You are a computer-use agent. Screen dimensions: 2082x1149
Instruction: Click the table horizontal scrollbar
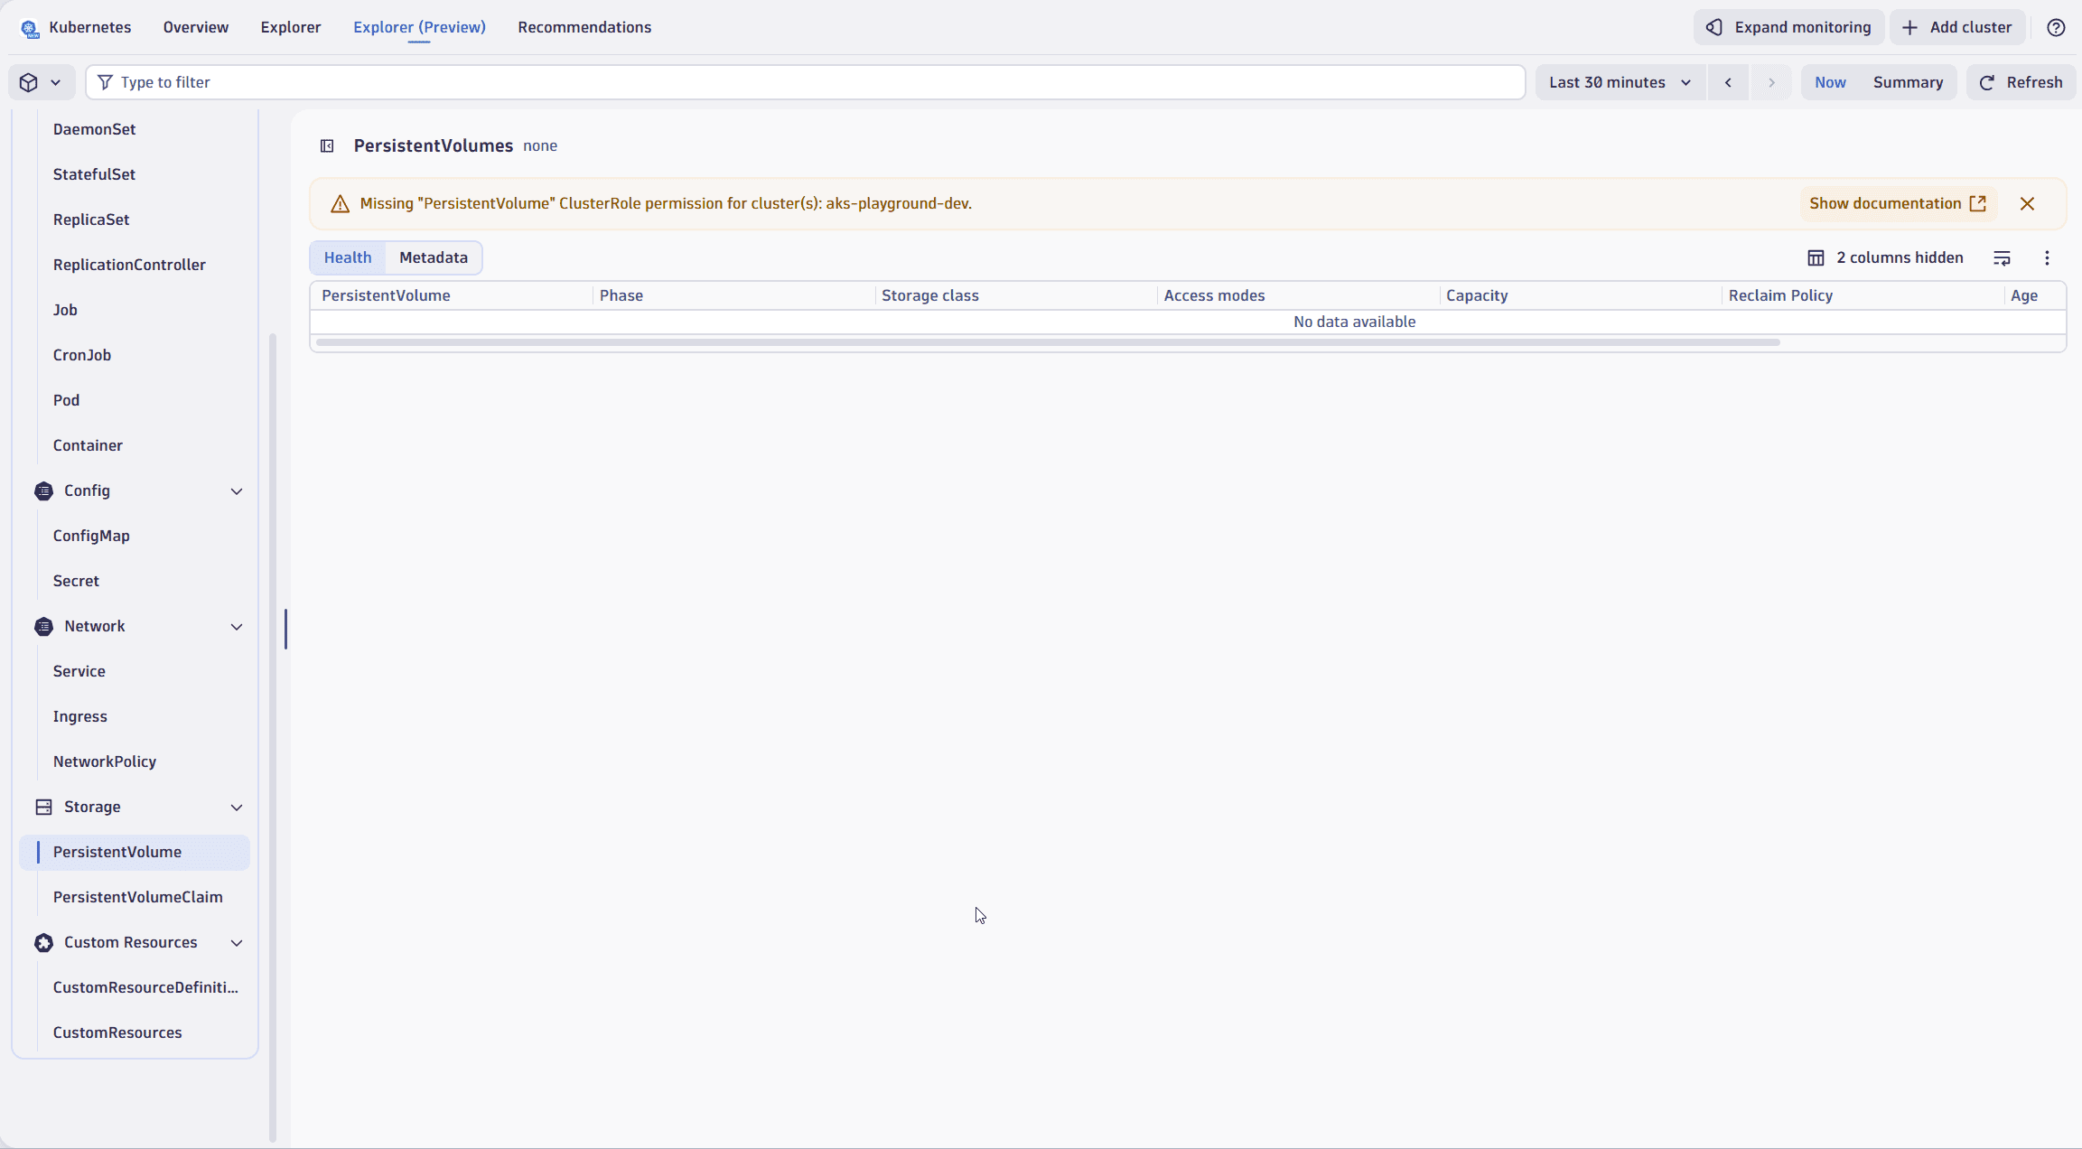1048,342
